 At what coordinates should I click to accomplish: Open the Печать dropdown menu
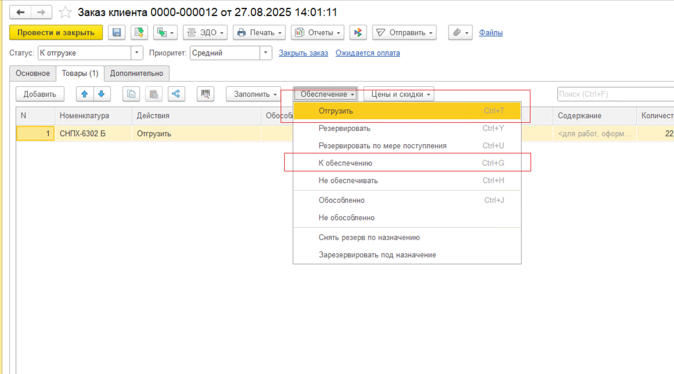[259, 33]
